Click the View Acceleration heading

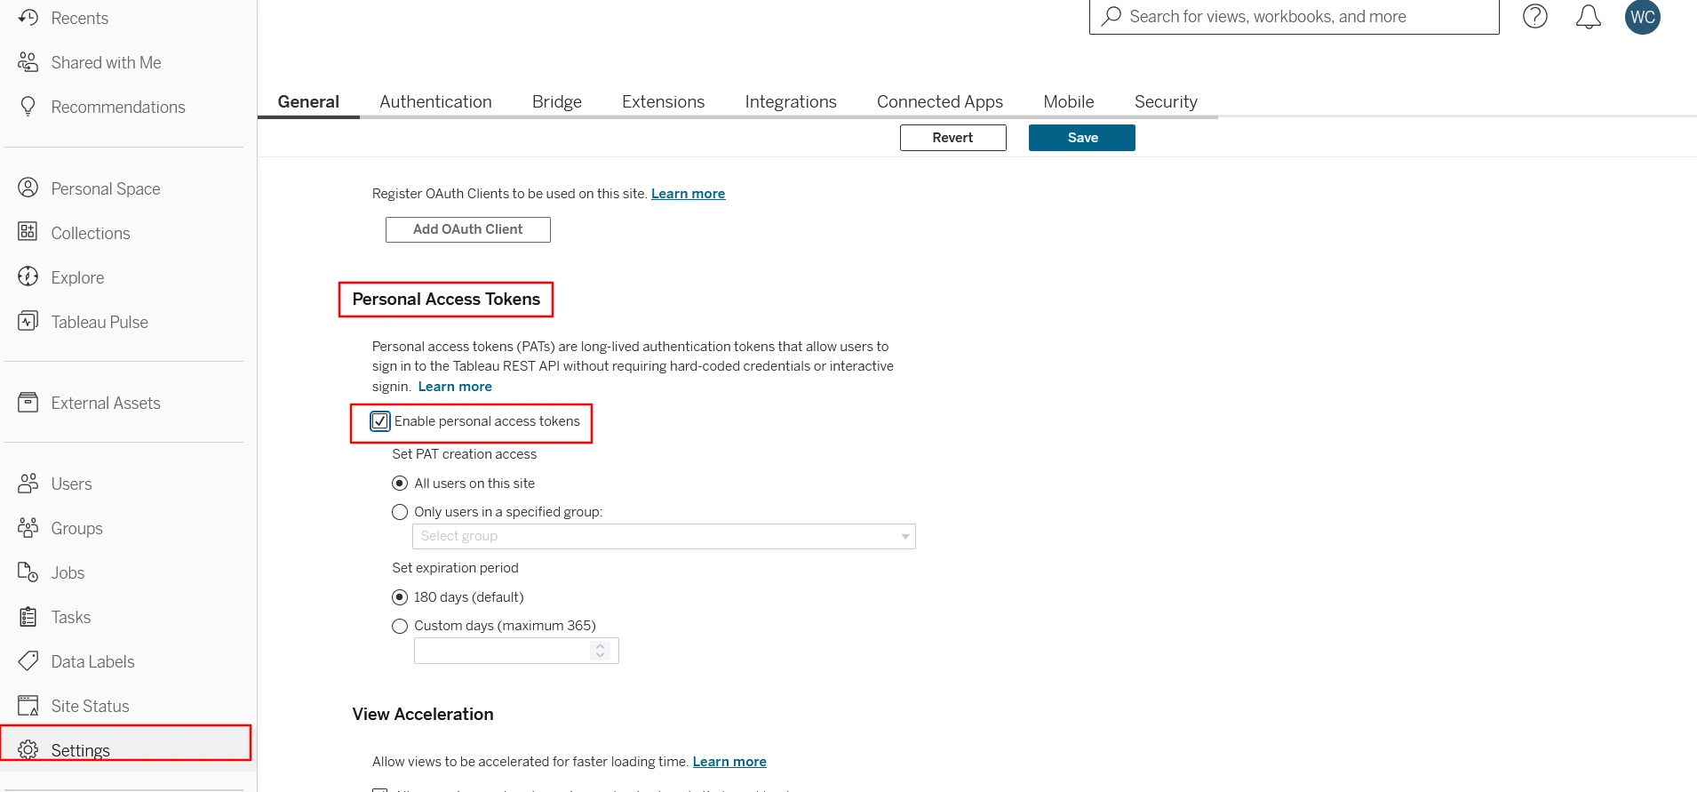423,715
